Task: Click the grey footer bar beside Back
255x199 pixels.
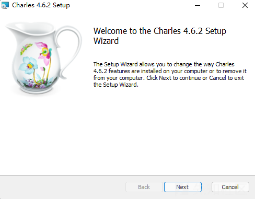Action: tap(63, 187)
